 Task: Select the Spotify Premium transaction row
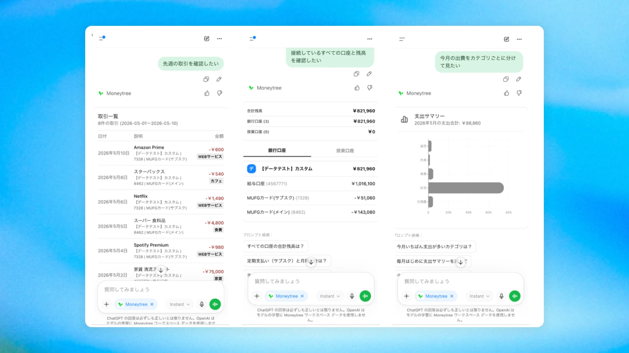pyautogui.click(x=161, y=251)
